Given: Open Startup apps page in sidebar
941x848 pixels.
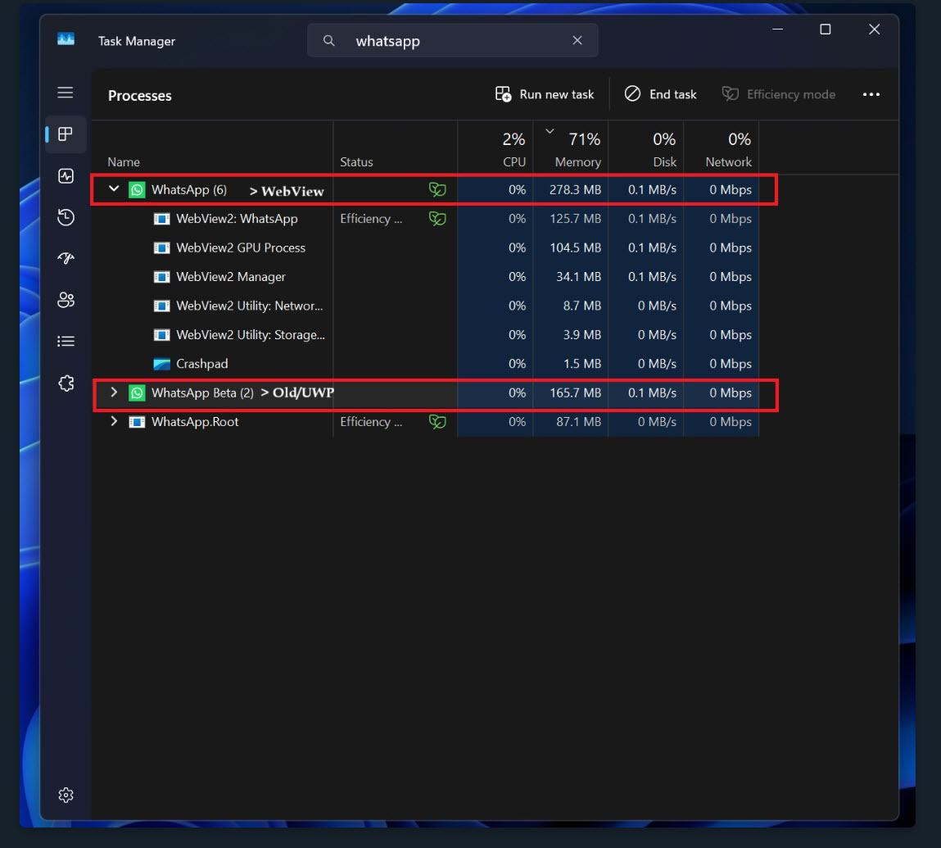Looking at the screenshot, I should coord(66,258).
